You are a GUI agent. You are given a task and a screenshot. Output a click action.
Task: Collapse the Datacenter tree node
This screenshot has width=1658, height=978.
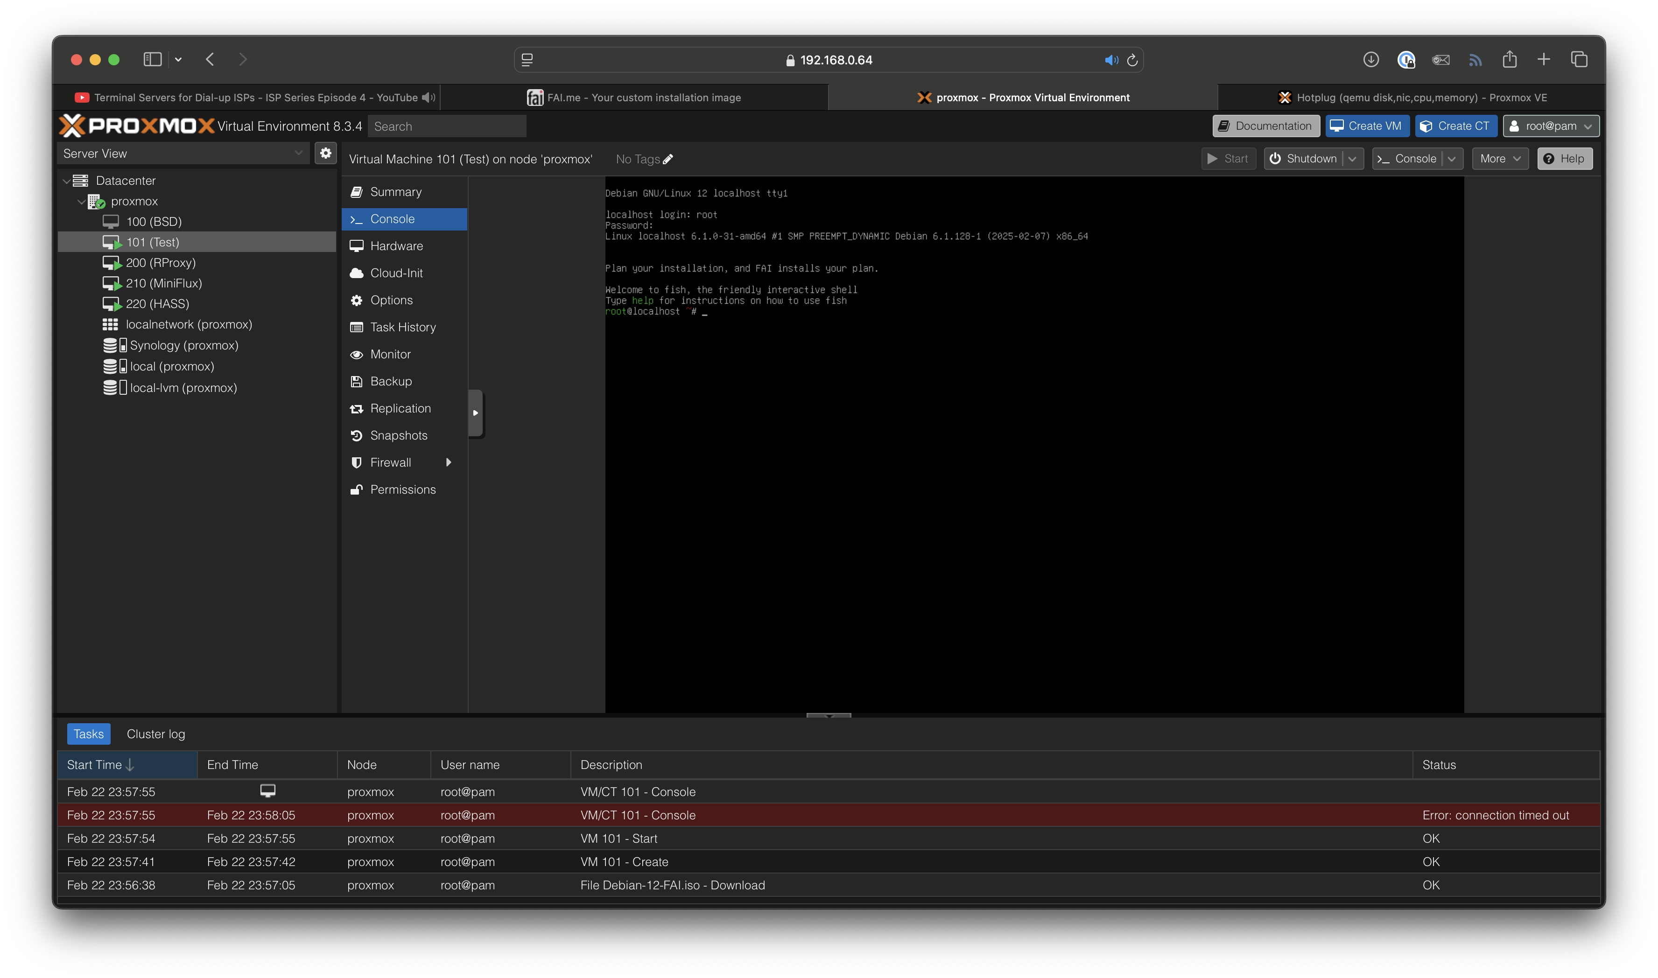(66, 181)
